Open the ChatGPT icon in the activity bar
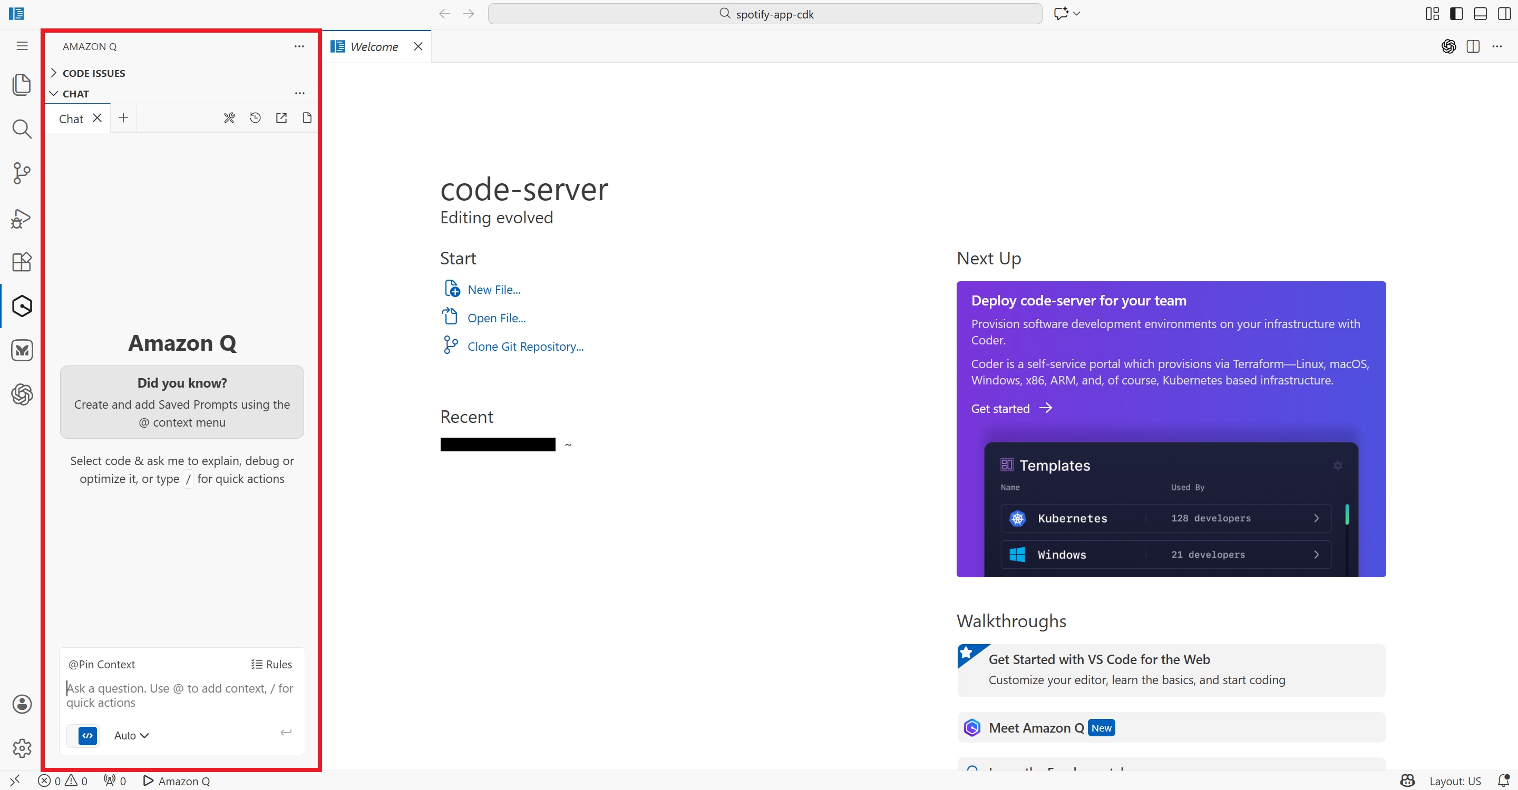The image size is (1518, 790). 22,394
